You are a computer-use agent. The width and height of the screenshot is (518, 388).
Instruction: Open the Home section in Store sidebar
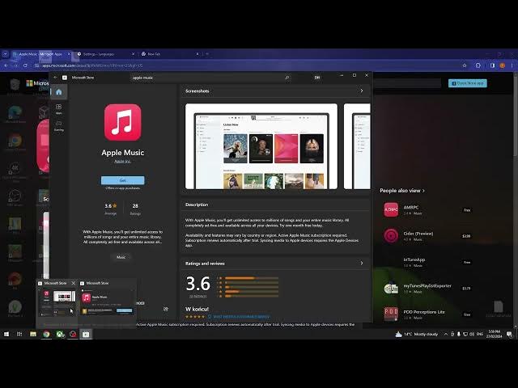coord(58,91)
